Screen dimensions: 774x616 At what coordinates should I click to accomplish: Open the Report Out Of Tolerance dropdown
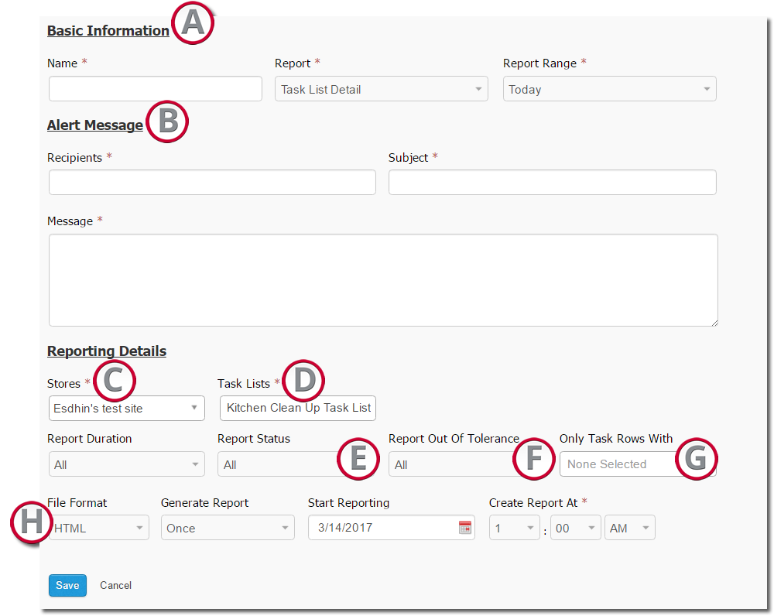(449, 464)
